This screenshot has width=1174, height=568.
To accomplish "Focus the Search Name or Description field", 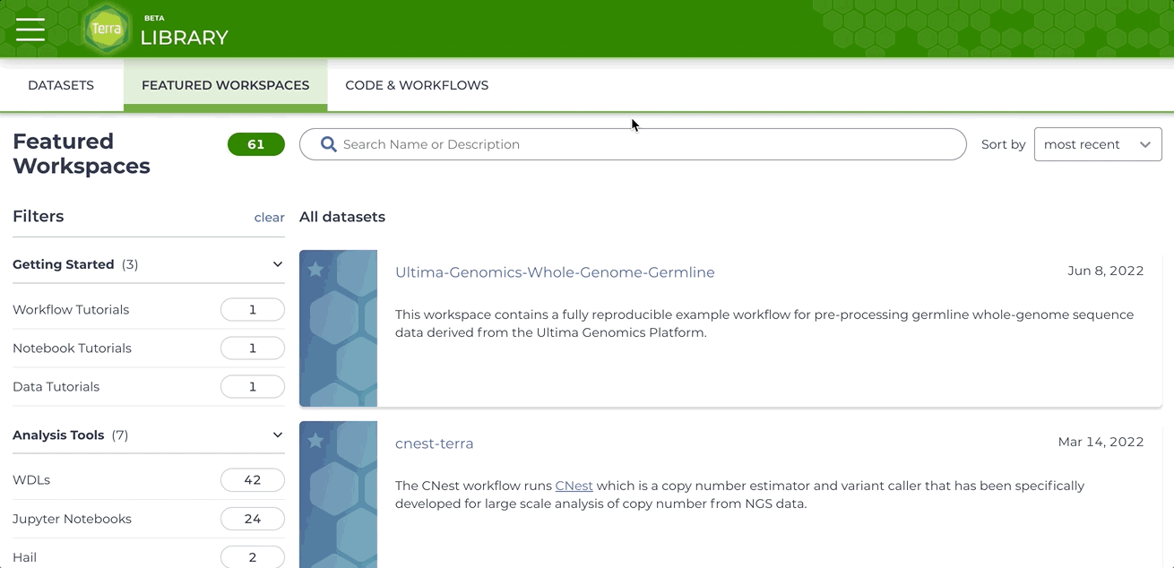I will pyautogui.click(x=633, y=144).
